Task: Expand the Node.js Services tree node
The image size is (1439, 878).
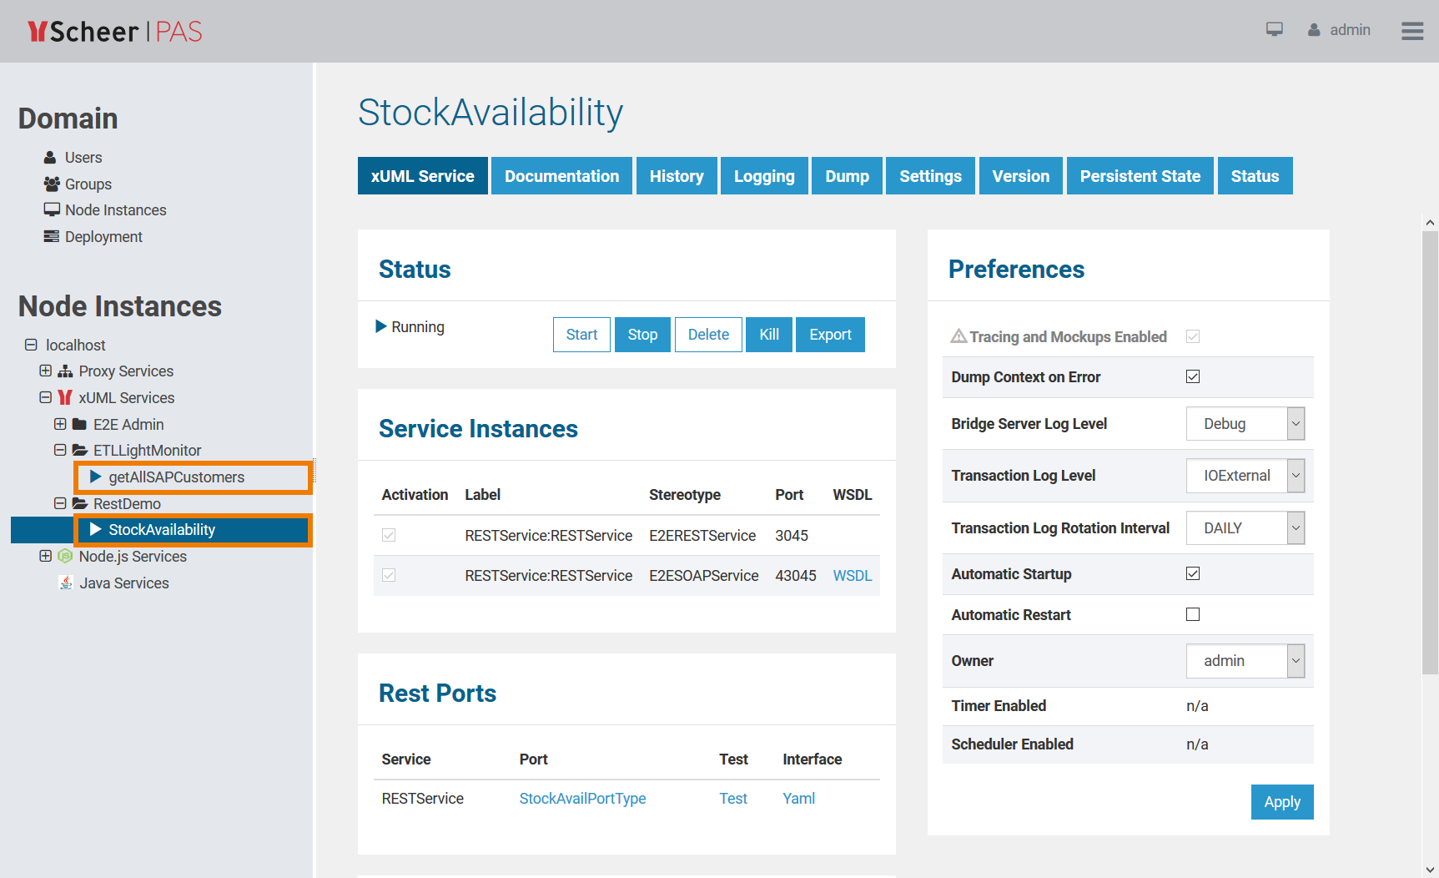Action: (x=46, y=556)
